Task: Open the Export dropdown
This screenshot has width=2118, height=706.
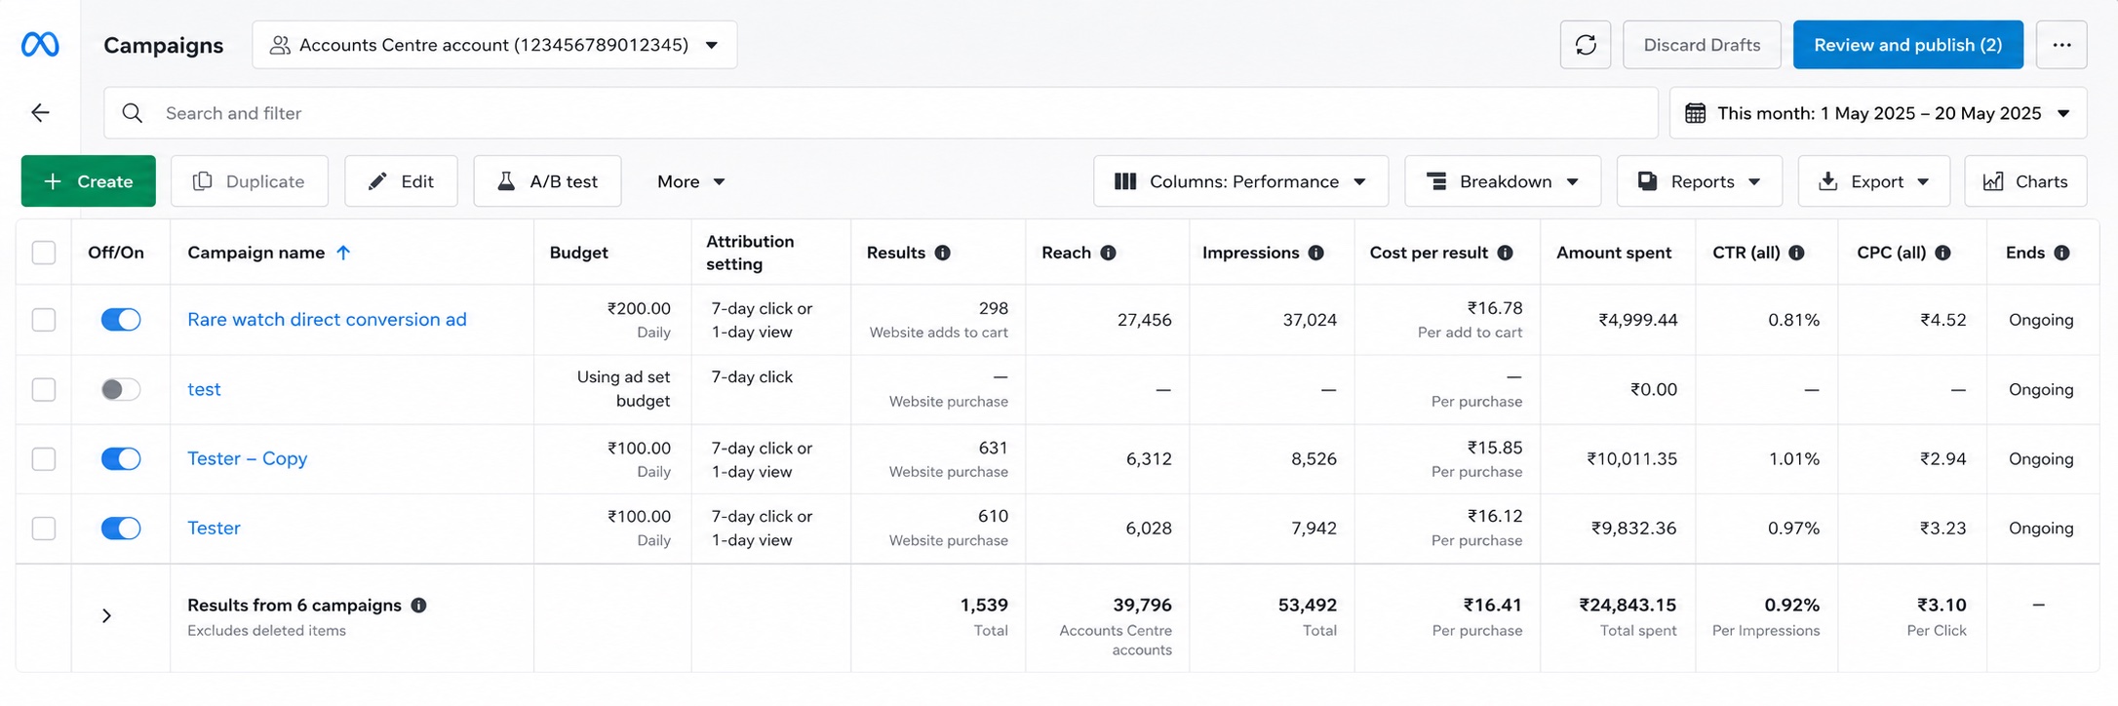Action: (x=1874, y=181)
